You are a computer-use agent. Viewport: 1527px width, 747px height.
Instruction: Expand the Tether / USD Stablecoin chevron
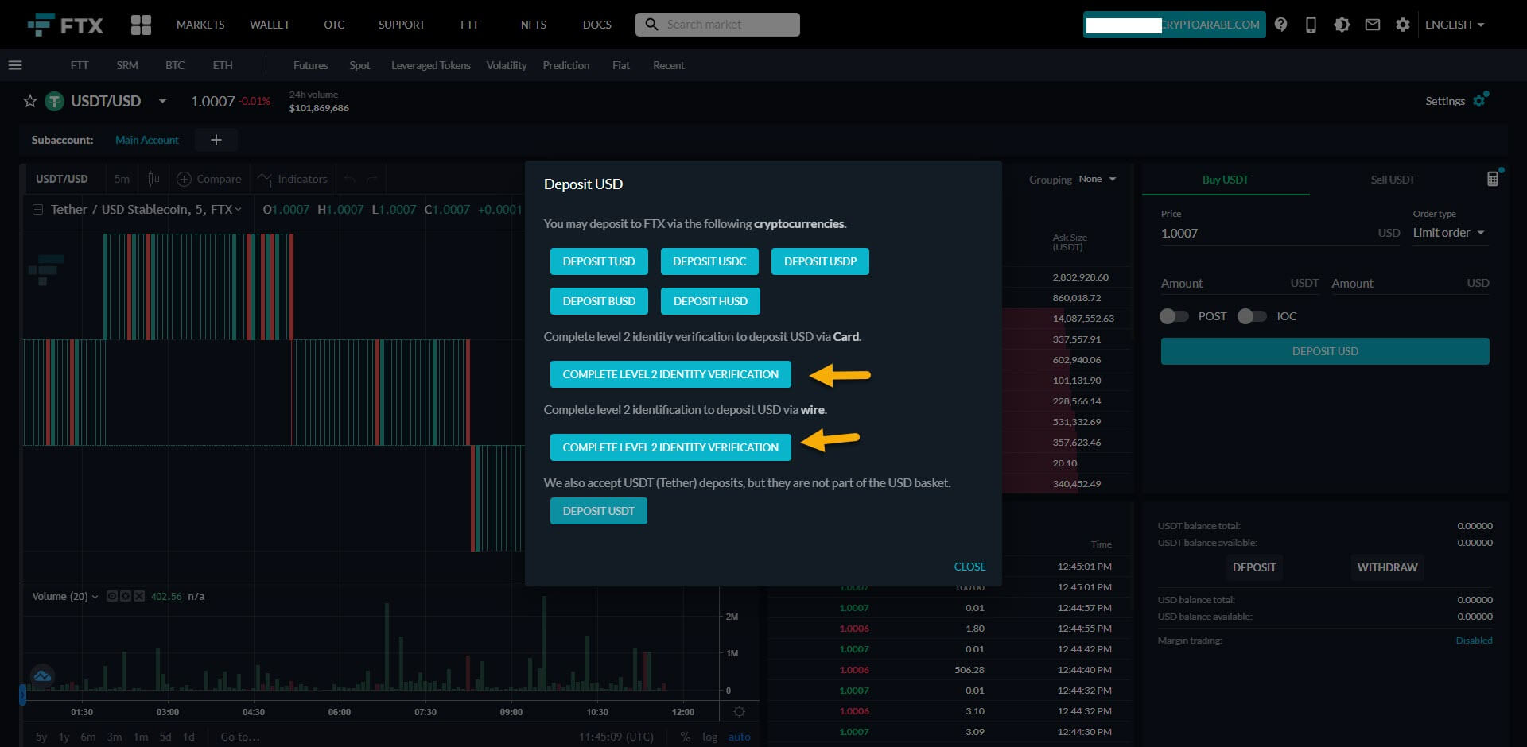[x=238, y=209]
